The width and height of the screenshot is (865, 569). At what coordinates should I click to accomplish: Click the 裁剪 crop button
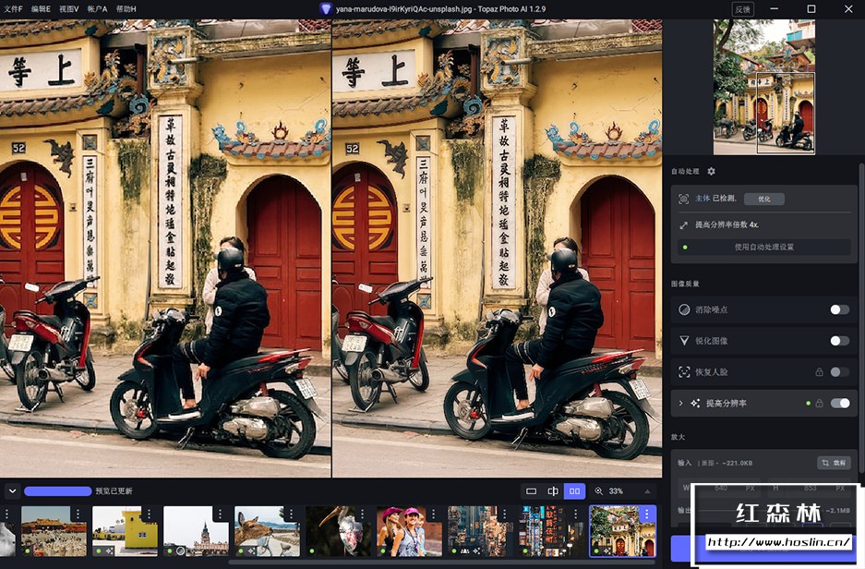pyautogui.click(x=834, y=463)
